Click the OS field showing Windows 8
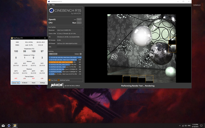This screenshot has height=128, width=205. click(69, 37)
